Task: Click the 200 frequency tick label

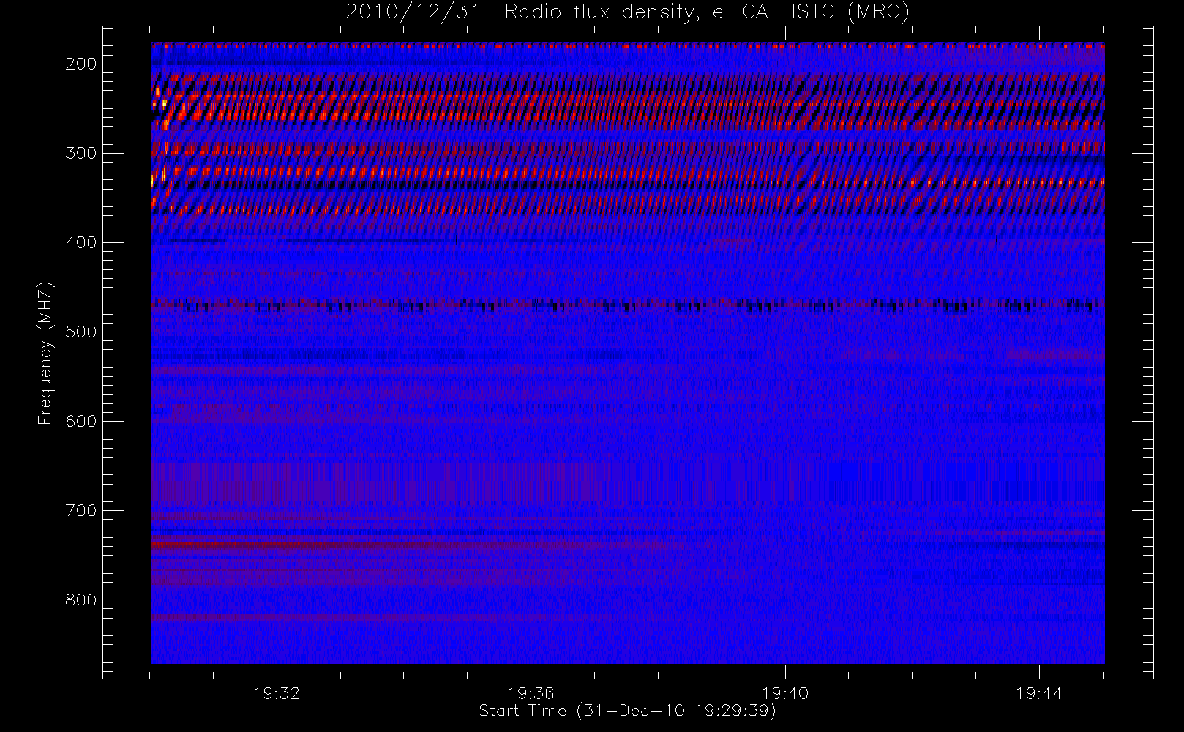Action: point(80,64)
